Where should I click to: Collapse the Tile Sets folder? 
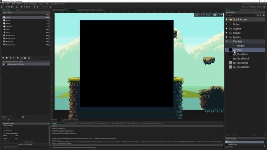[x=227, y=41]
